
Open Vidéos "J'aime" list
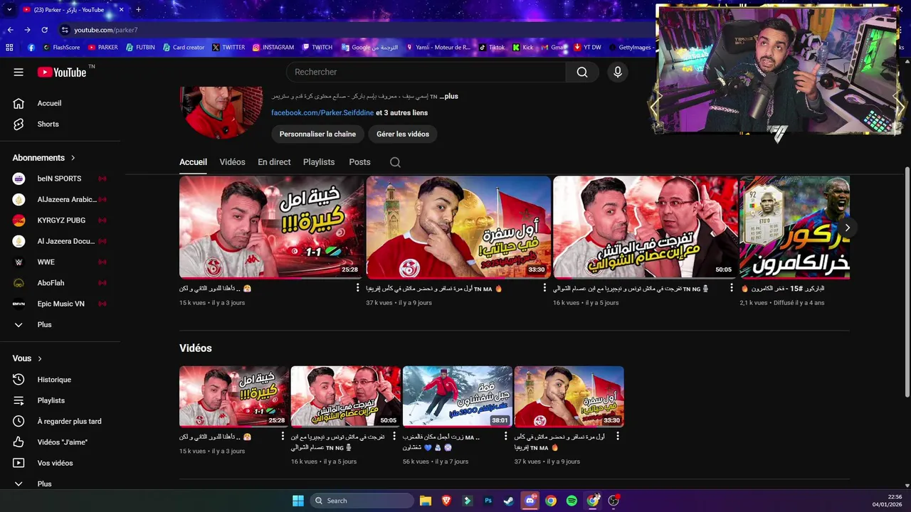[x=60, y=442]
